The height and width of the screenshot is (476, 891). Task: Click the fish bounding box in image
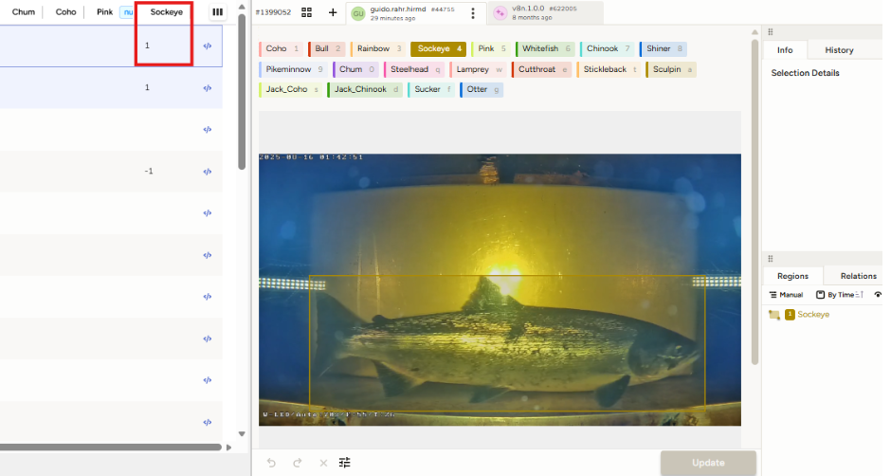507,341
